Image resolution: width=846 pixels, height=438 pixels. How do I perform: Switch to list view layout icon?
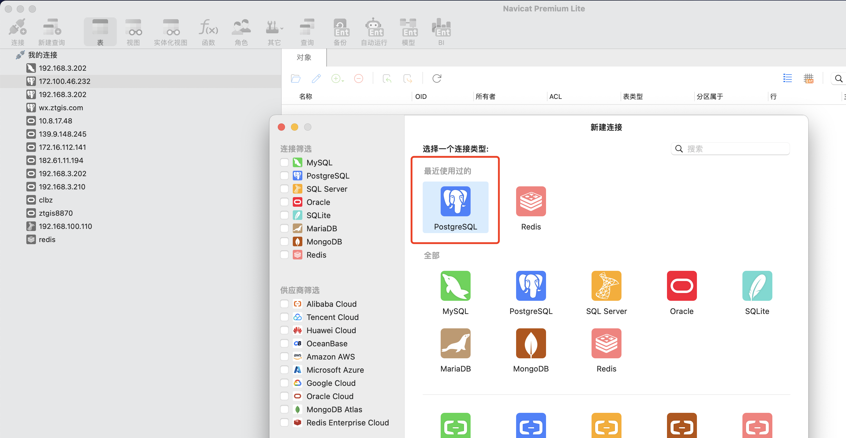(787, 78)
